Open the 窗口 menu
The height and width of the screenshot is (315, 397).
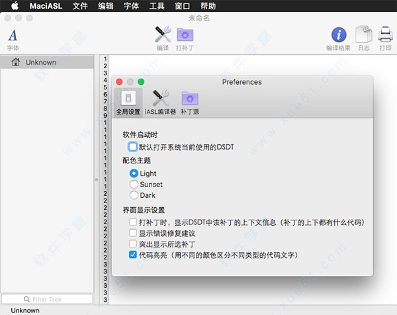(x=183, y=6)
